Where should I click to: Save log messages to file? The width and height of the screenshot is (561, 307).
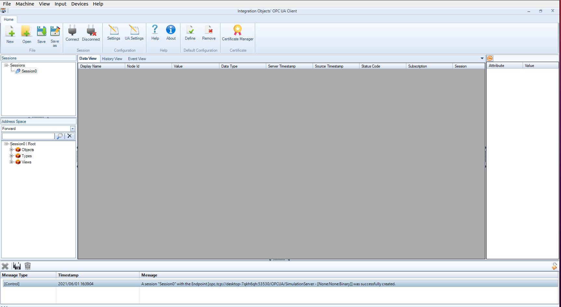tap(17, 266)
